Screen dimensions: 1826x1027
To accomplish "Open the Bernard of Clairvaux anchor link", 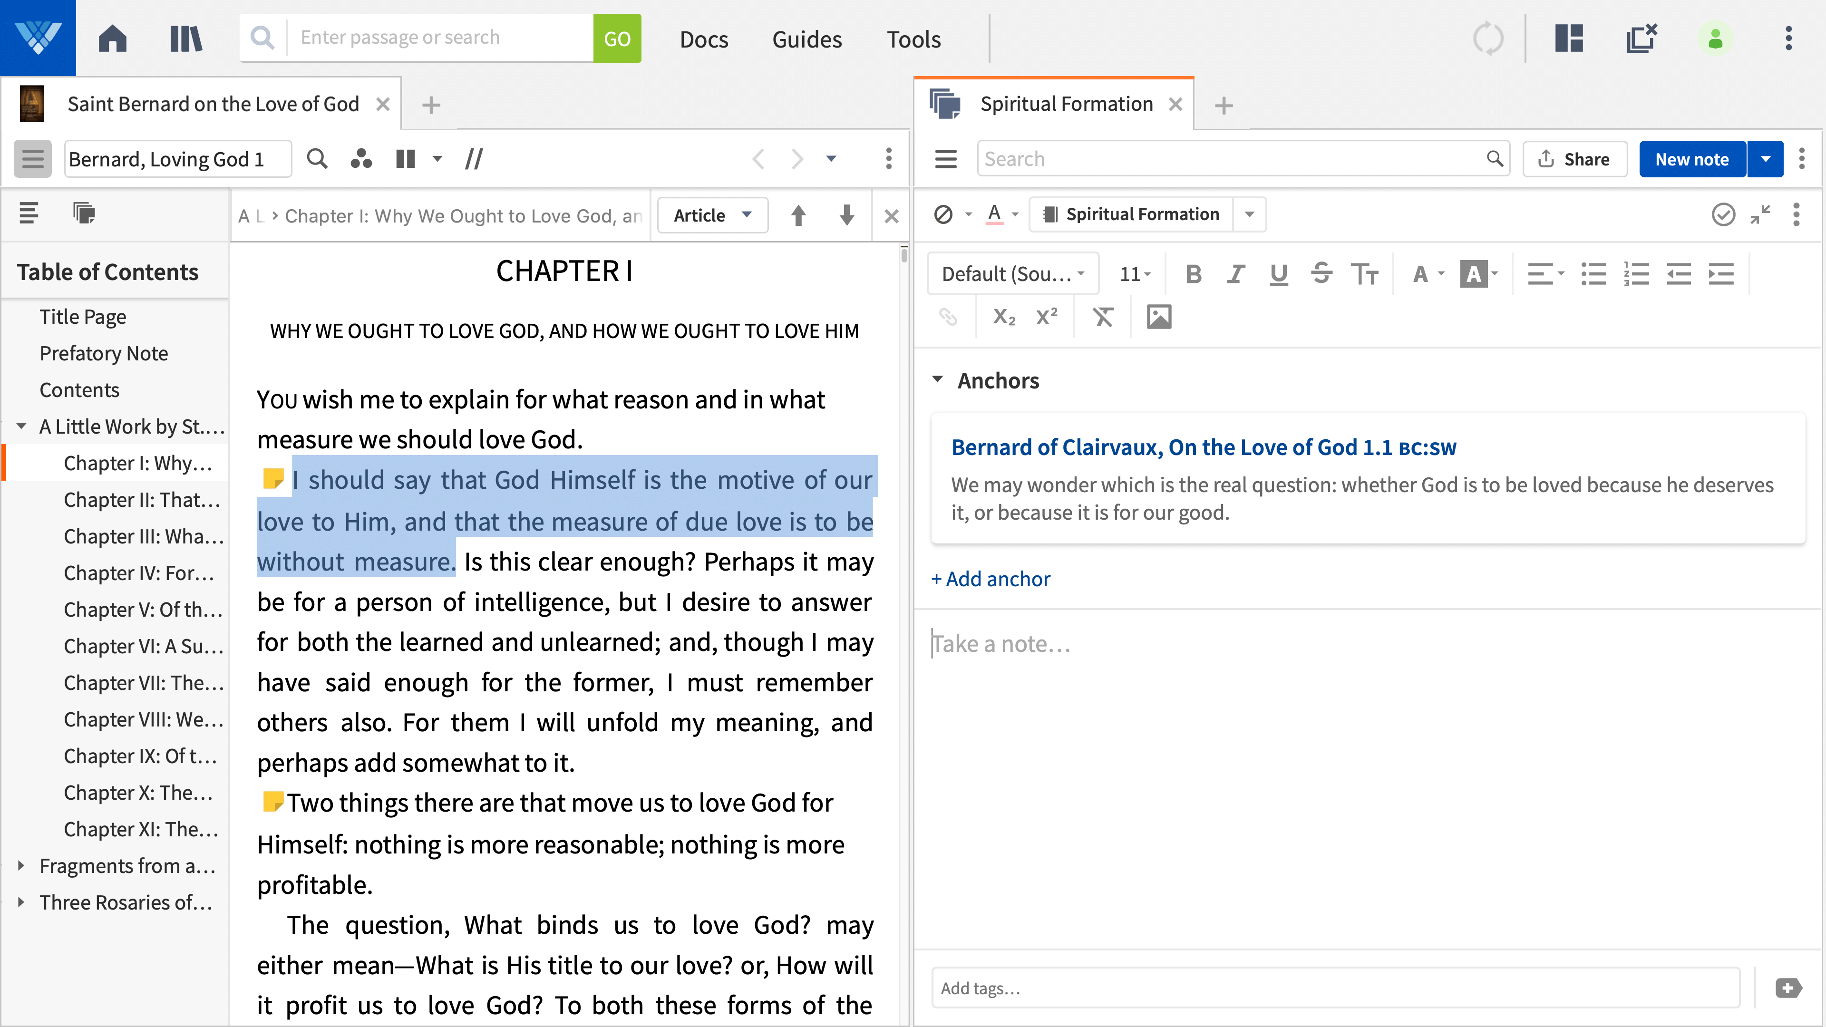I will coord(1203,447).
